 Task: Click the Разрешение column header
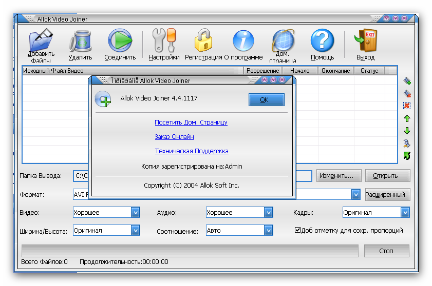click(x=263, y=71)
